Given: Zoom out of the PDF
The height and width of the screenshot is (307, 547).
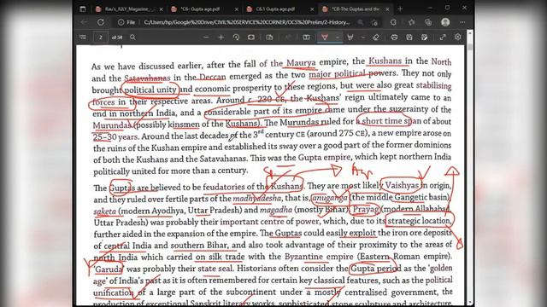Looking at the screenshot, I should tap(206, 37).
